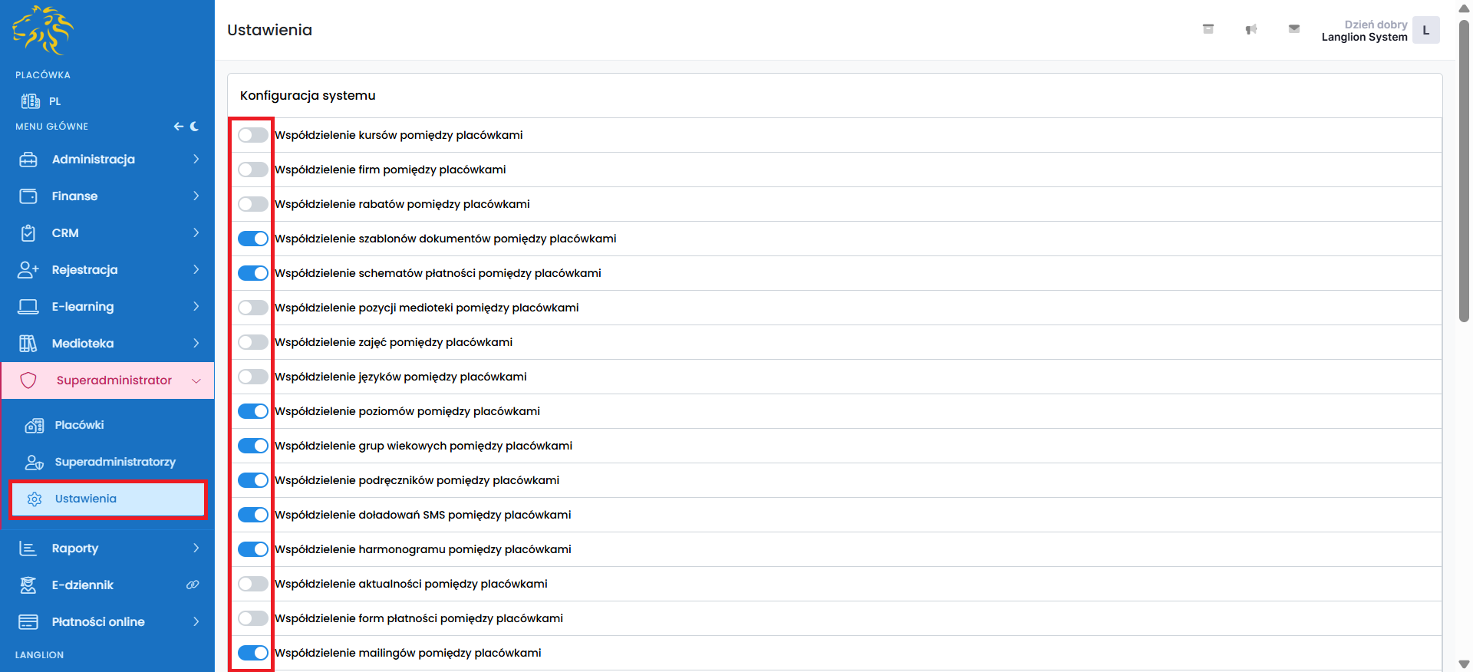
Task: Click the Langlion System username link
Action: [x=1364, y=37]
